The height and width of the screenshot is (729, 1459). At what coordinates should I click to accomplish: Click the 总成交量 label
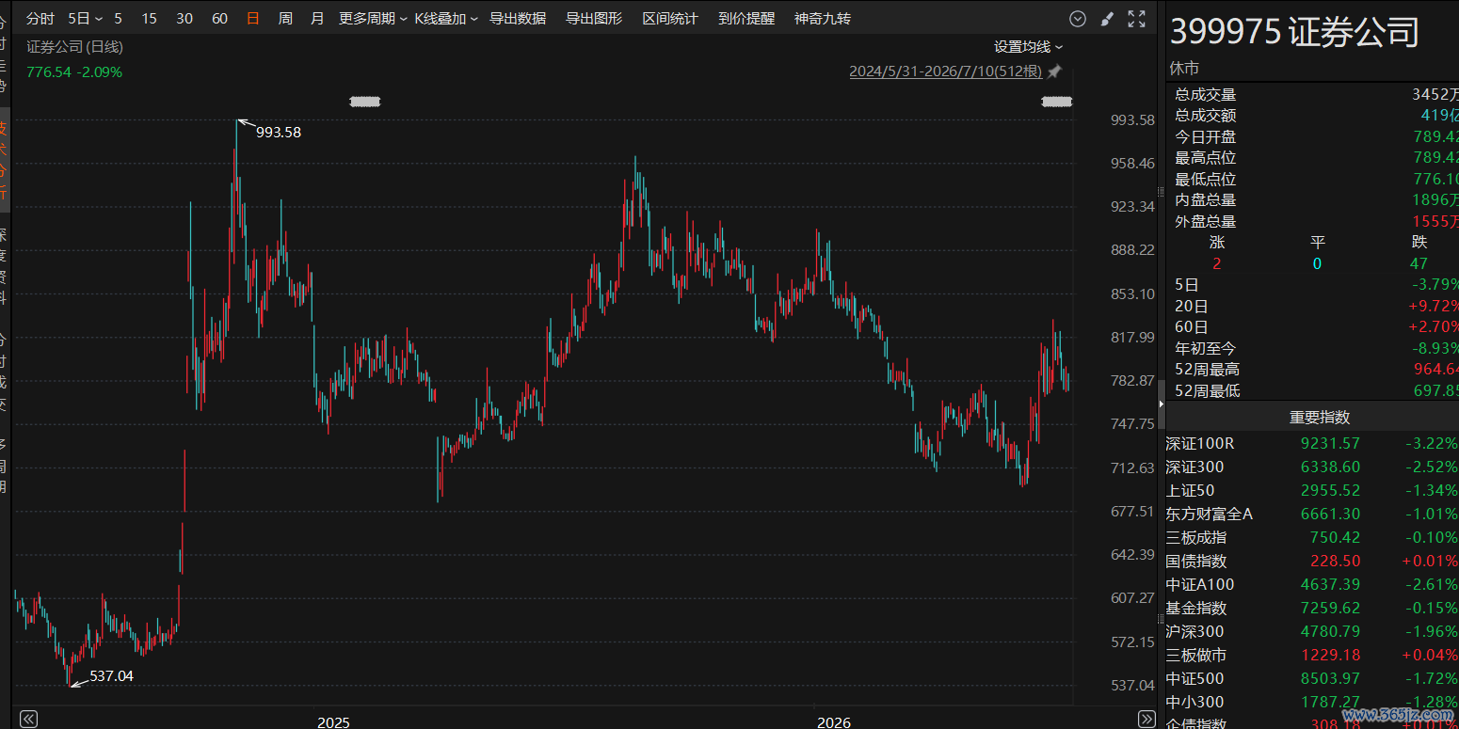pos(1206,94)
